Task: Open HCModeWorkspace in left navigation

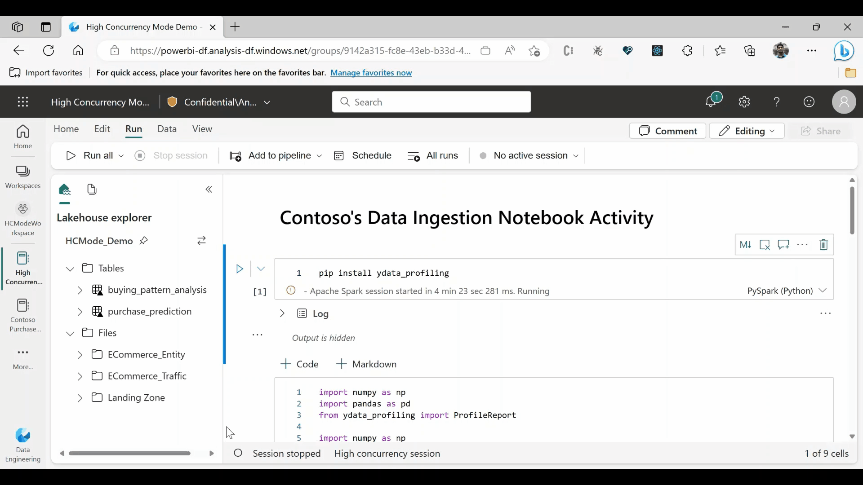Action: (23, 220)
